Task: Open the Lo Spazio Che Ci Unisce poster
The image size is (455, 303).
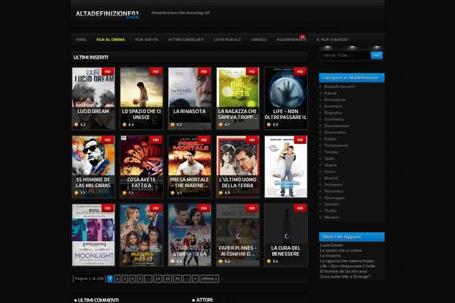Action: tap(142, 98)
